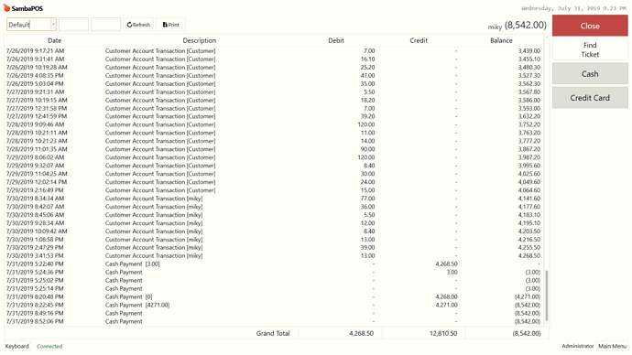Viewport: 632px width, 355px height.
Task: Click the Default filter text box
Action: pyautogui.click(x=28, y=25)
